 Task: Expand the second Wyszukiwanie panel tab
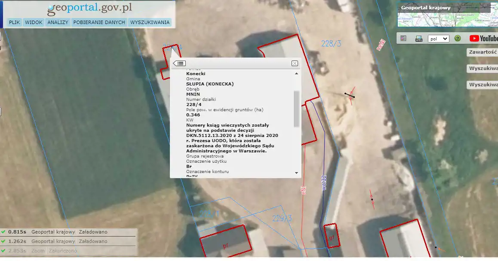(x=483, y=85)
